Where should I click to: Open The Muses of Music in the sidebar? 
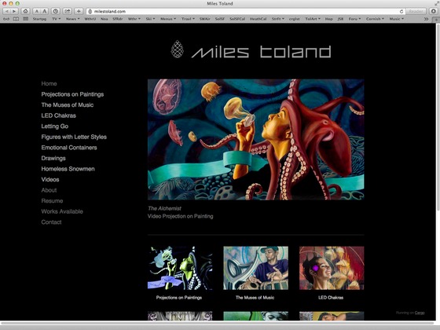(68, 105)
